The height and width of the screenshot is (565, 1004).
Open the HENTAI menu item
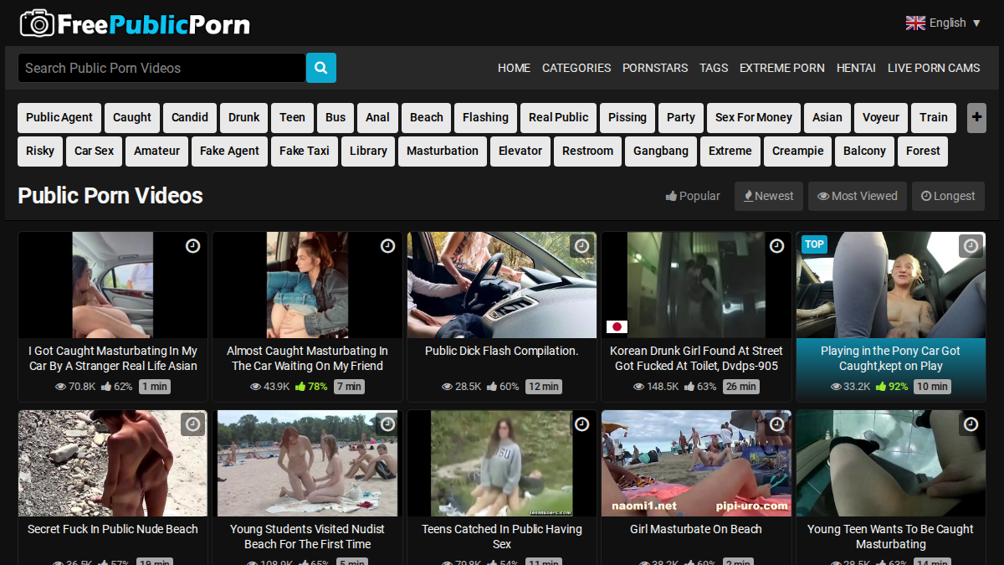point(856,68)
